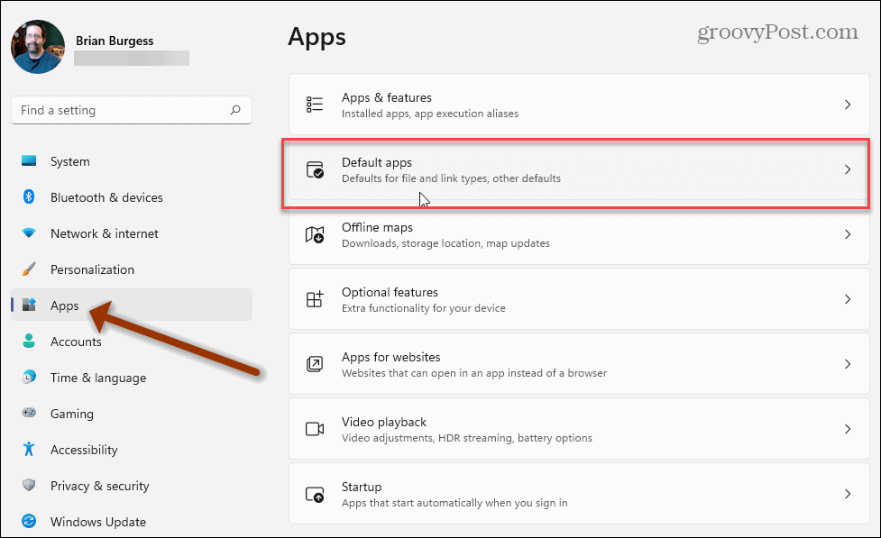Screen dimensions: 881x538
Task: Click the Optional features grid-plus icon
Action: [315, 299]
